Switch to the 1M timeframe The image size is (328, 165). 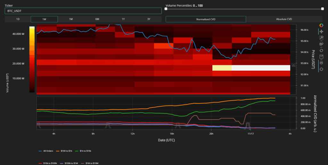[71, 19]
